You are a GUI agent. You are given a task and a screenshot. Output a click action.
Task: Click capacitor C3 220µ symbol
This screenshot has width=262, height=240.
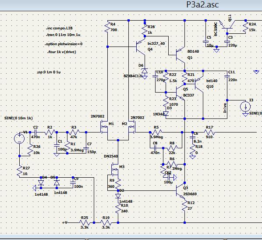coord(227,42)
